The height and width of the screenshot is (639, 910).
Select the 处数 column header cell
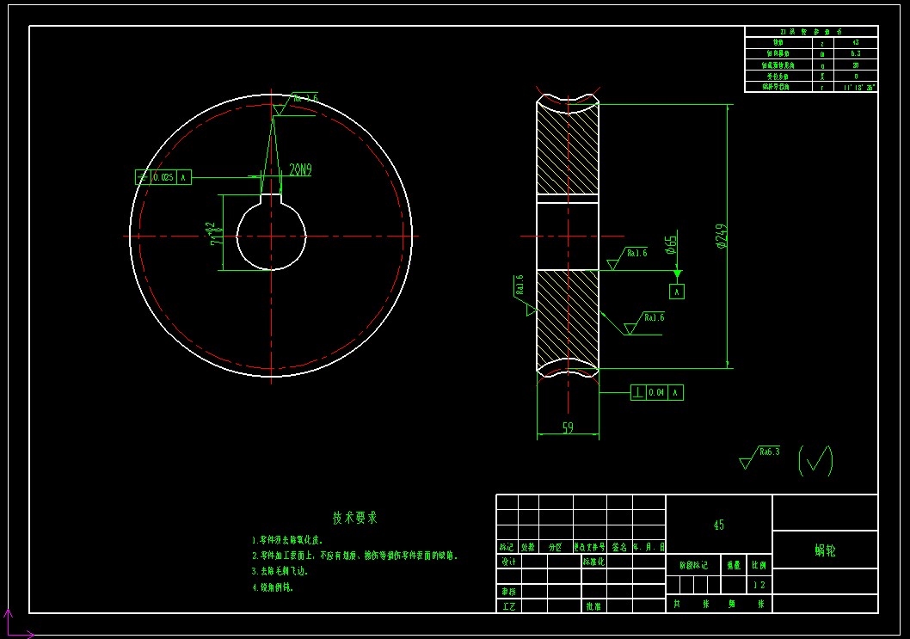coord(528,547)
